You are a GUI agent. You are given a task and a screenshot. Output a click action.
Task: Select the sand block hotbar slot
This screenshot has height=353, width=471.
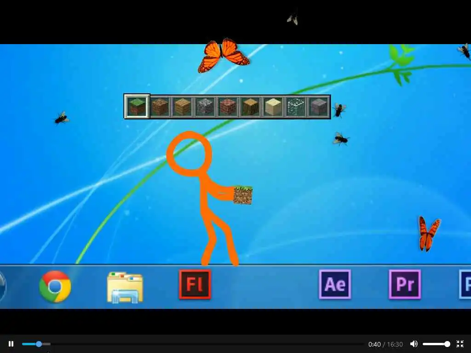click(273, 107)
